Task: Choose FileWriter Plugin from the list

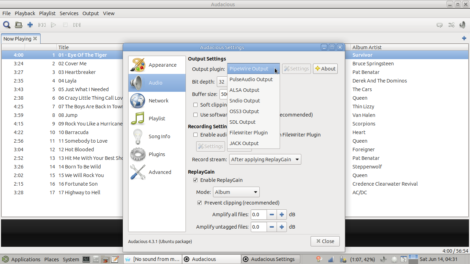Action: [254, 133]
